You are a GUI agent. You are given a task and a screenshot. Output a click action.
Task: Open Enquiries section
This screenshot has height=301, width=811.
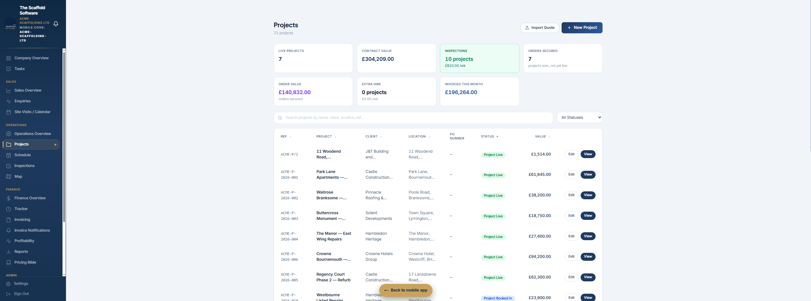31,101
